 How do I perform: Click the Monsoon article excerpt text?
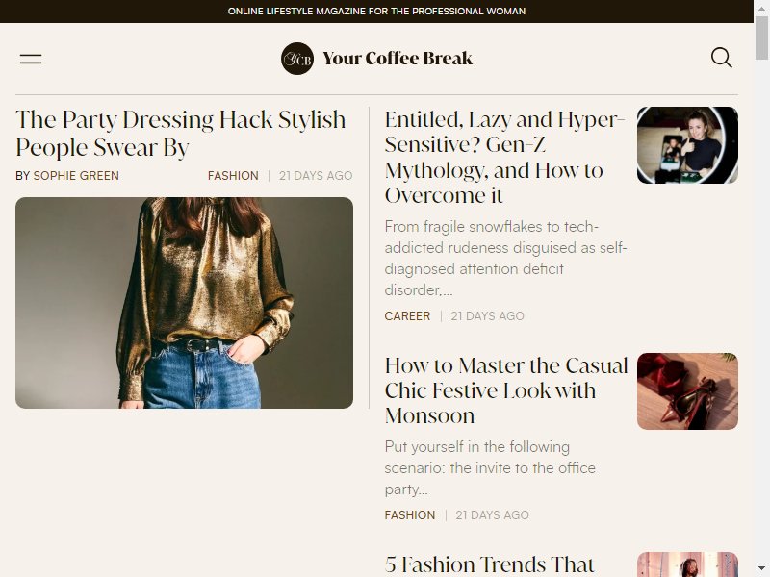[490, 467]
